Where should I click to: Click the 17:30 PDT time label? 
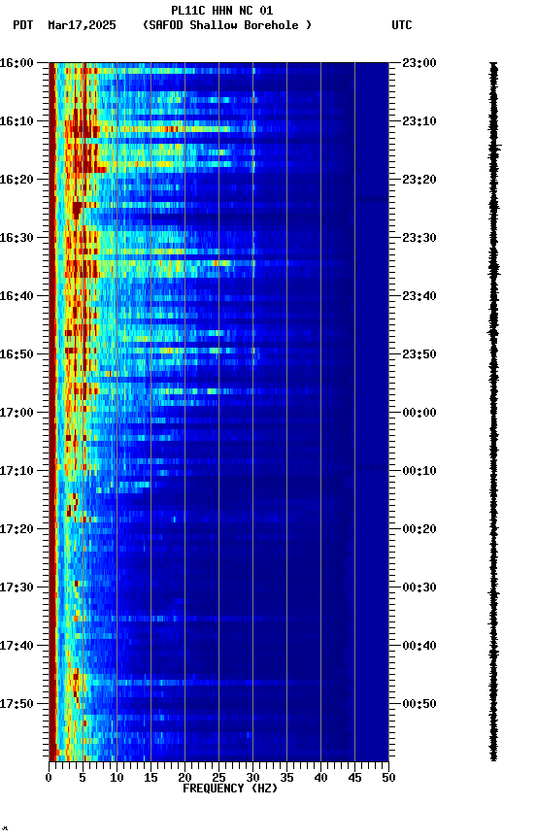[17, 588]
